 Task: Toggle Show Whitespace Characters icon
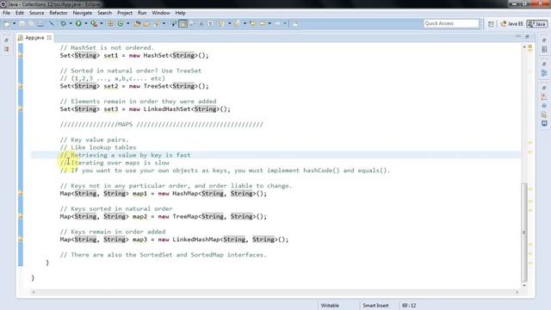210,23
